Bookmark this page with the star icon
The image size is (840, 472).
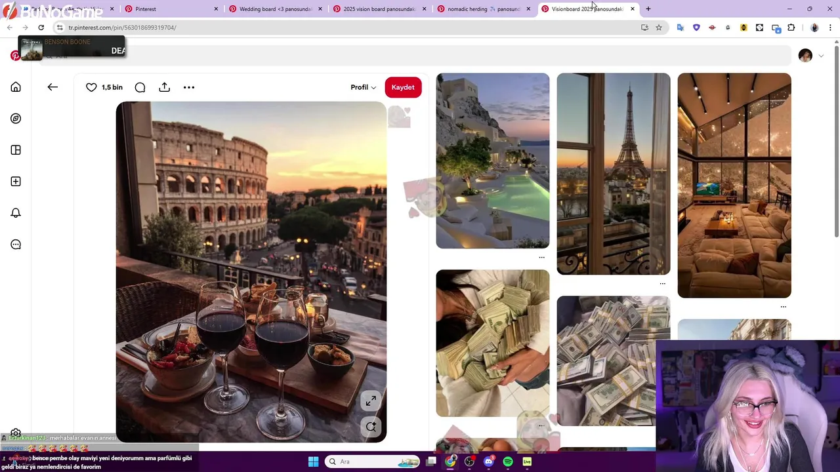pyautogui.click(x=659, y=28)
